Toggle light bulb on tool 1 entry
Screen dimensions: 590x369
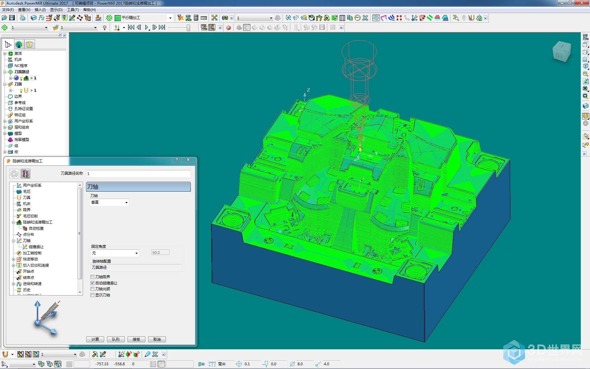point(21,91)
